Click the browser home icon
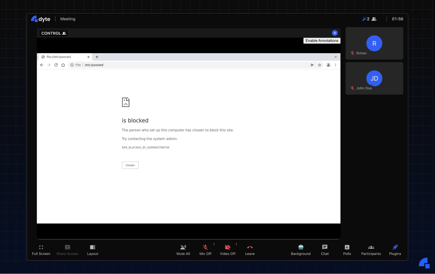The image size is (435, 274). (x=63, y=65)
